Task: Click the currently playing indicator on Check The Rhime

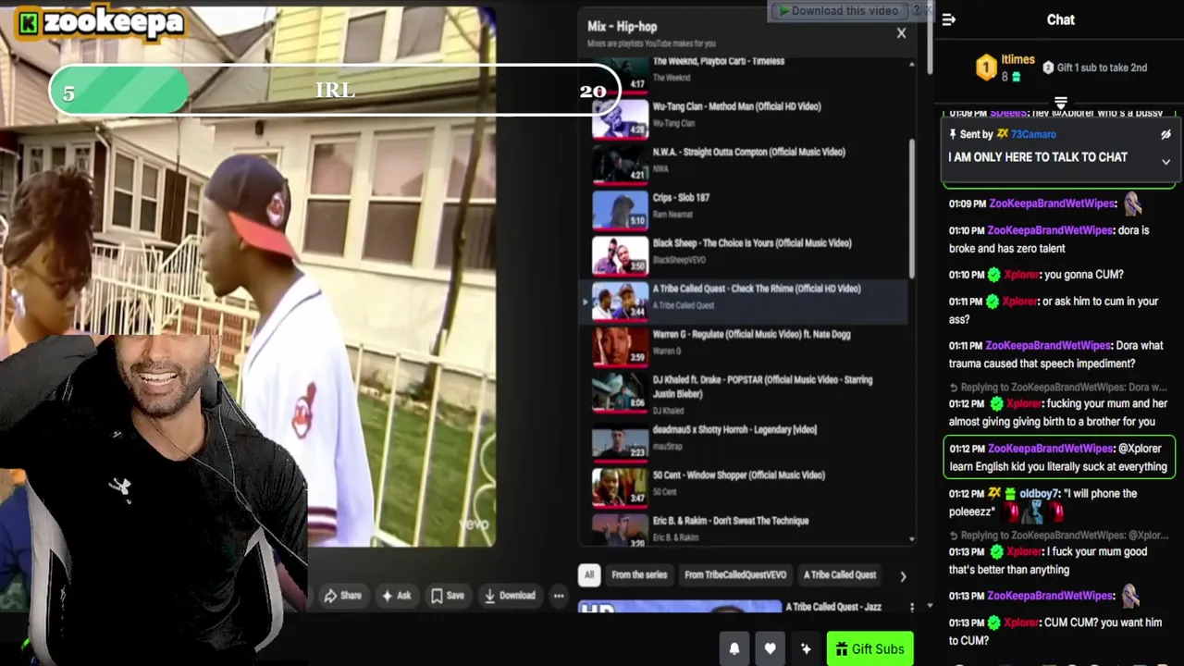Action: [x=585, y=302]
